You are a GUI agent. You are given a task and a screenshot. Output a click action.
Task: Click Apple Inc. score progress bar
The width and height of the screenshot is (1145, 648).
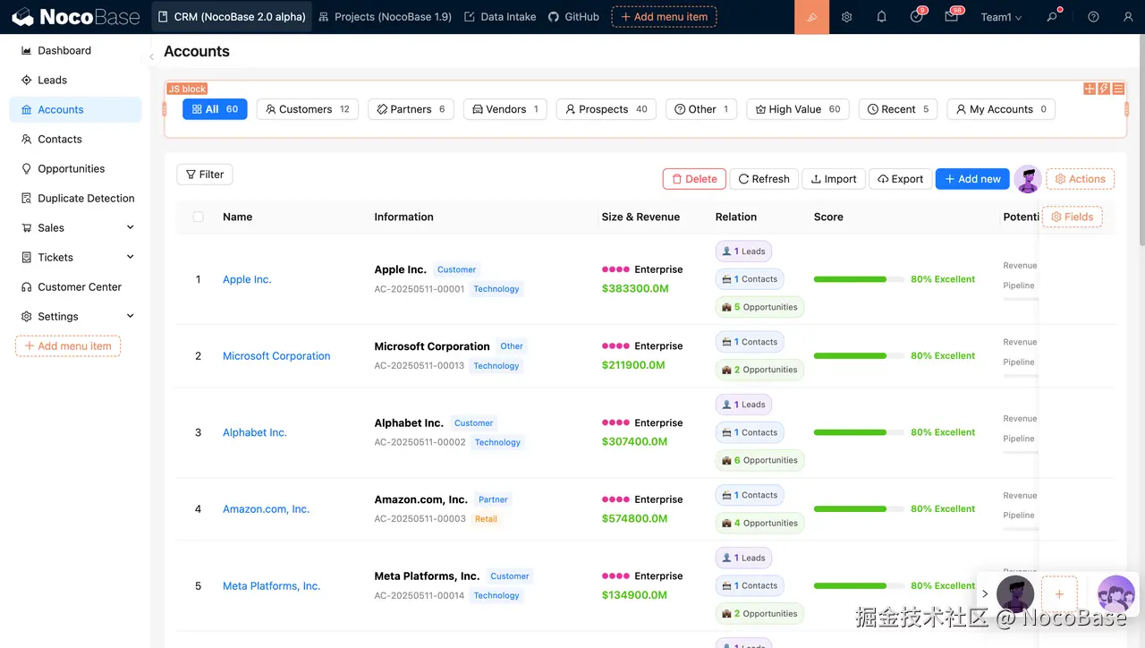(x=859, y=279)
